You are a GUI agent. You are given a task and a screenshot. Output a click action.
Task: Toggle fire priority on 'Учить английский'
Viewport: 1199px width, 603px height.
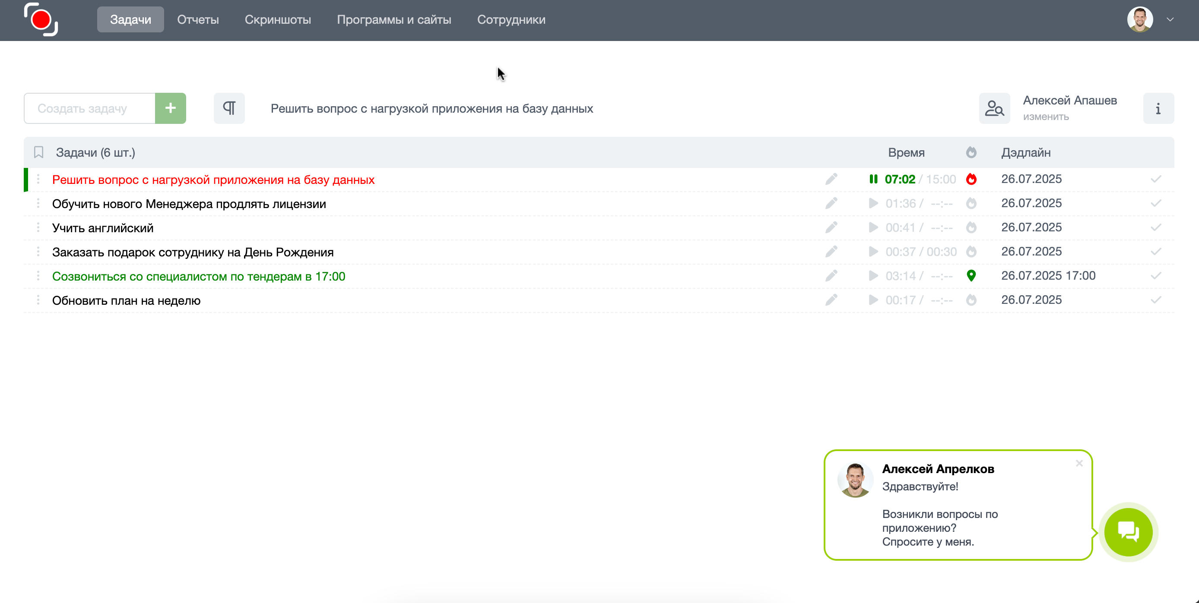(971, 227)
